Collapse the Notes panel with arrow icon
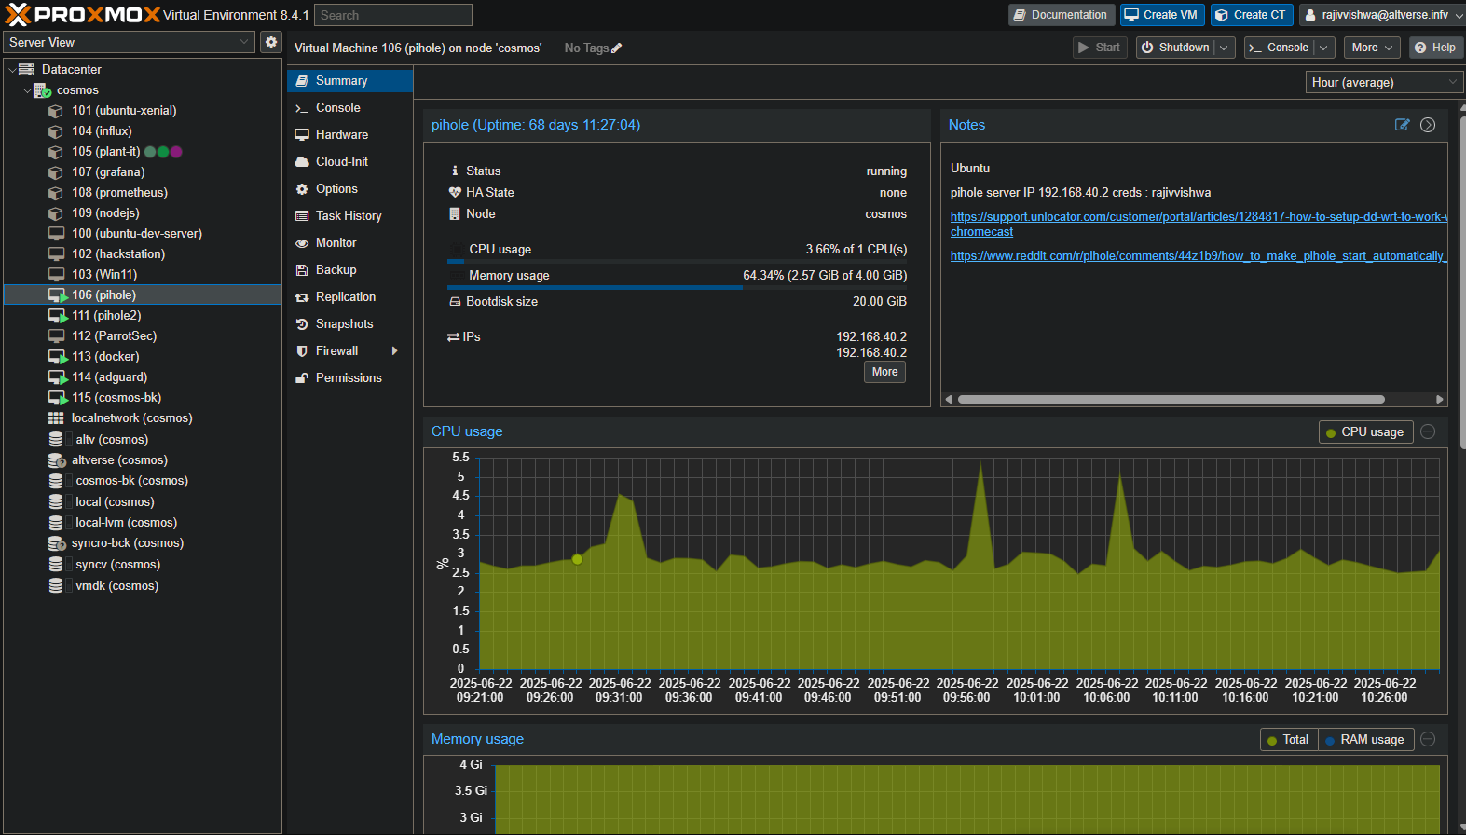The width and height of the screenshot is (1466, 835). [1428, 125]
